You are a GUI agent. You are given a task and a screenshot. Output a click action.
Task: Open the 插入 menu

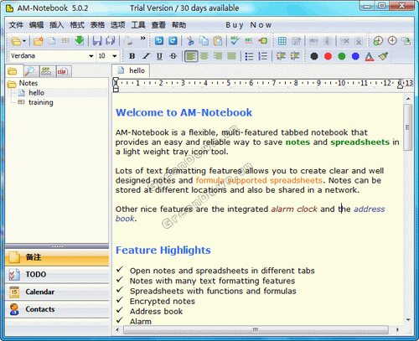click(57, 25)
